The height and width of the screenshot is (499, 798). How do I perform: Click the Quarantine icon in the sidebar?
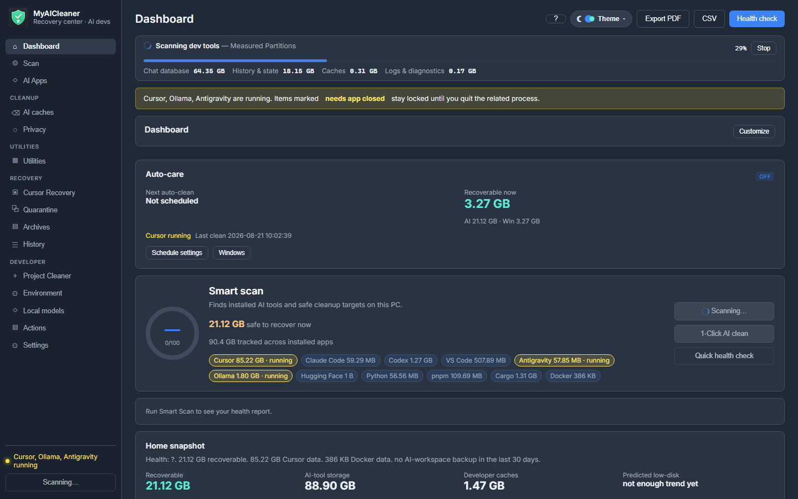[15, 210]
